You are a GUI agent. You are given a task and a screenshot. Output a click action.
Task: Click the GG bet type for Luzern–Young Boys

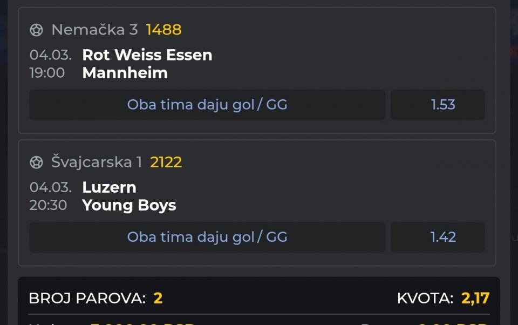coord(207,237)
